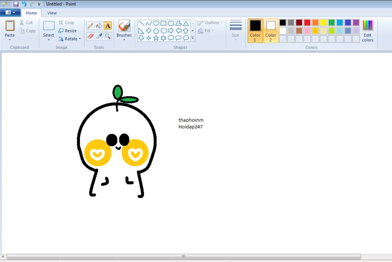Choose the Six-point star shape
Viewport: 392px width, 262px height.
[163, 38]
